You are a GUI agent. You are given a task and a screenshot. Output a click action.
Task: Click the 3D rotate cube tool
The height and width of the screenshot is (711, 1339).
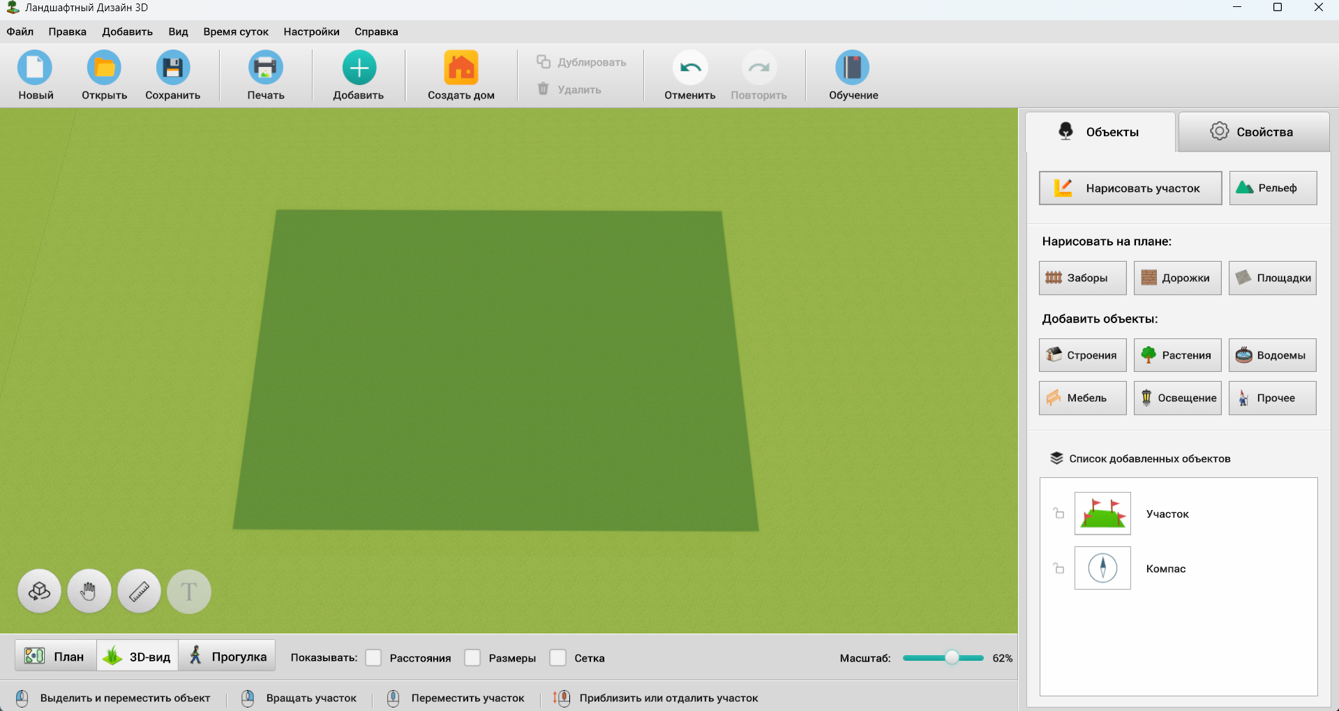point(39,592)
